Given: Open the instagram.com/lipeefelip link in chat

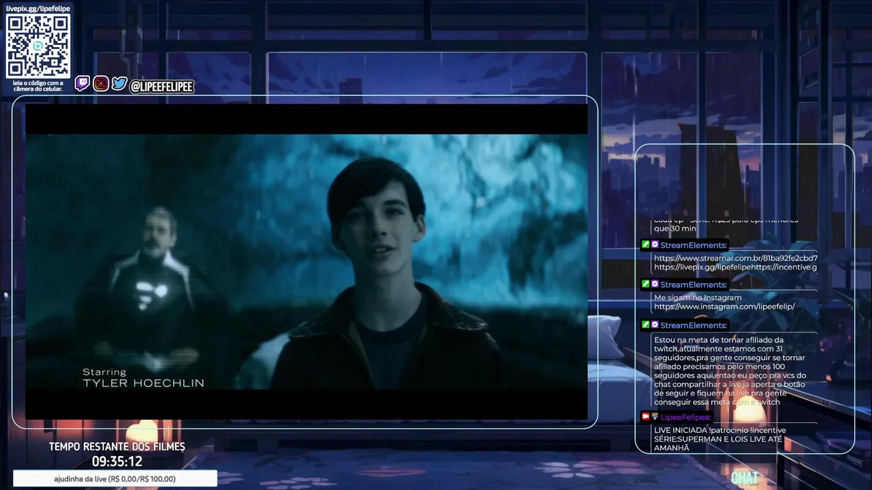Looking at the screenshot, I should pos(724,307).
